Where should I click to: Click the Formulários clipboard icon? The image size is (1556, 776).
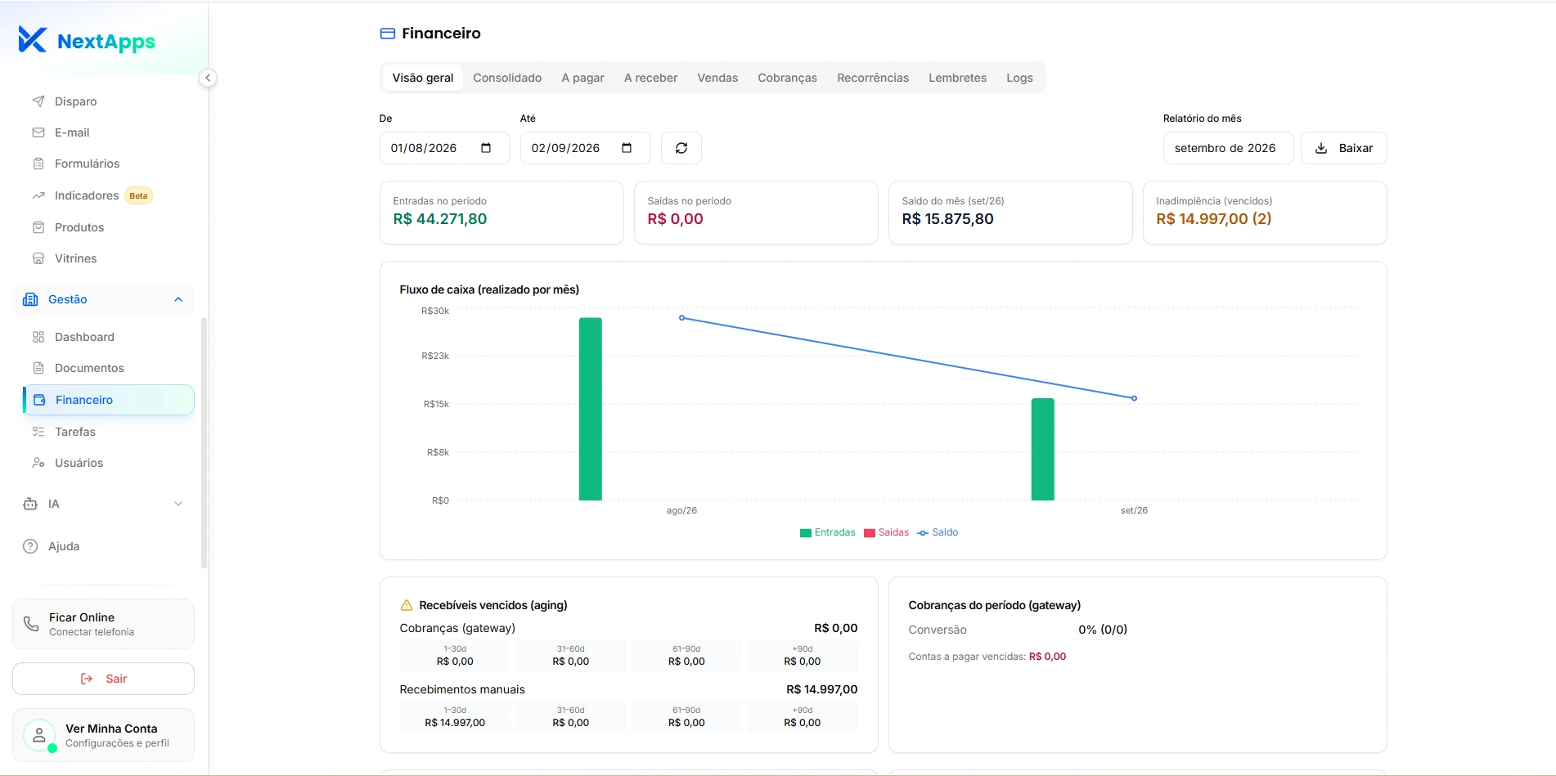click(38, 164)
